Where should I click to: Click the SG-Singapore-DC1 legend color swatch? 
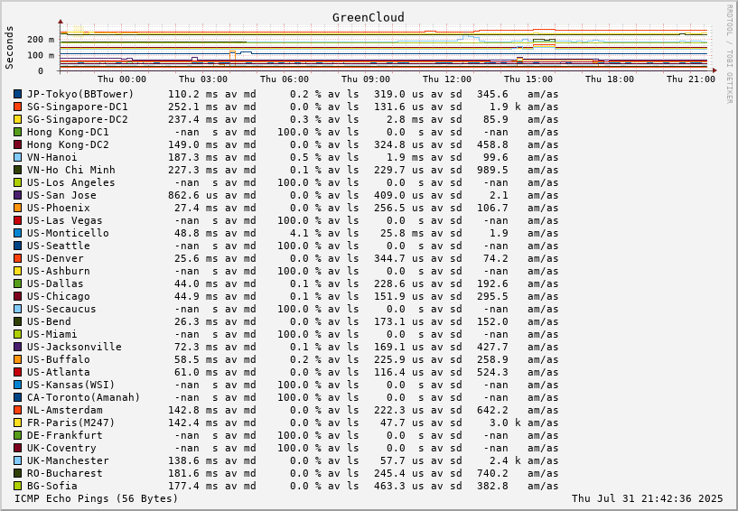click(x=18, y=107)
